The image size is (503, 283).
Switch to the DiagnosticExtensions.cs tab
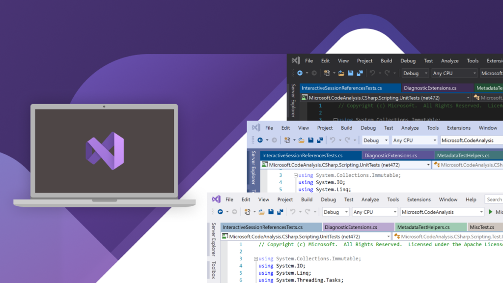click(351, 227)
